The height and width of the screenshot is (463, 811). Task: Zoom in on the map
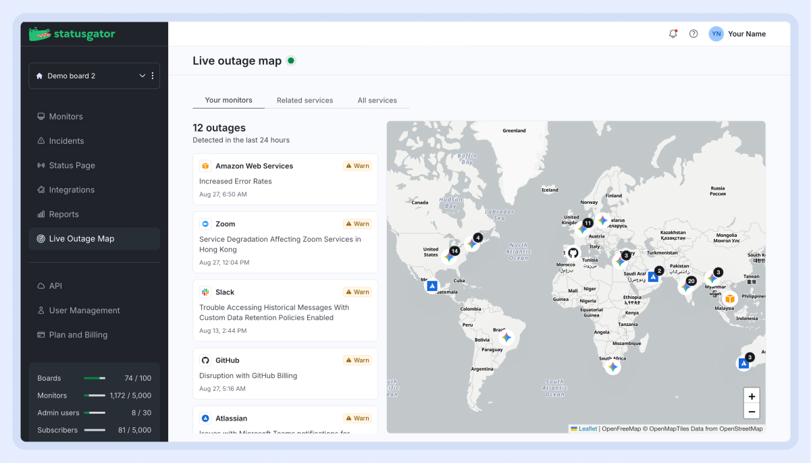tap(752, 396)
